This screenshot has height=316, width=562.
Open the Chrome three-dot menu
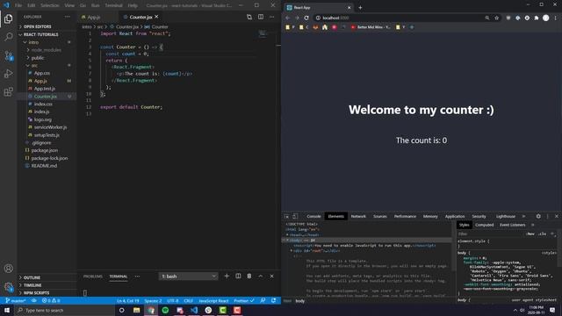coord(556,18)
